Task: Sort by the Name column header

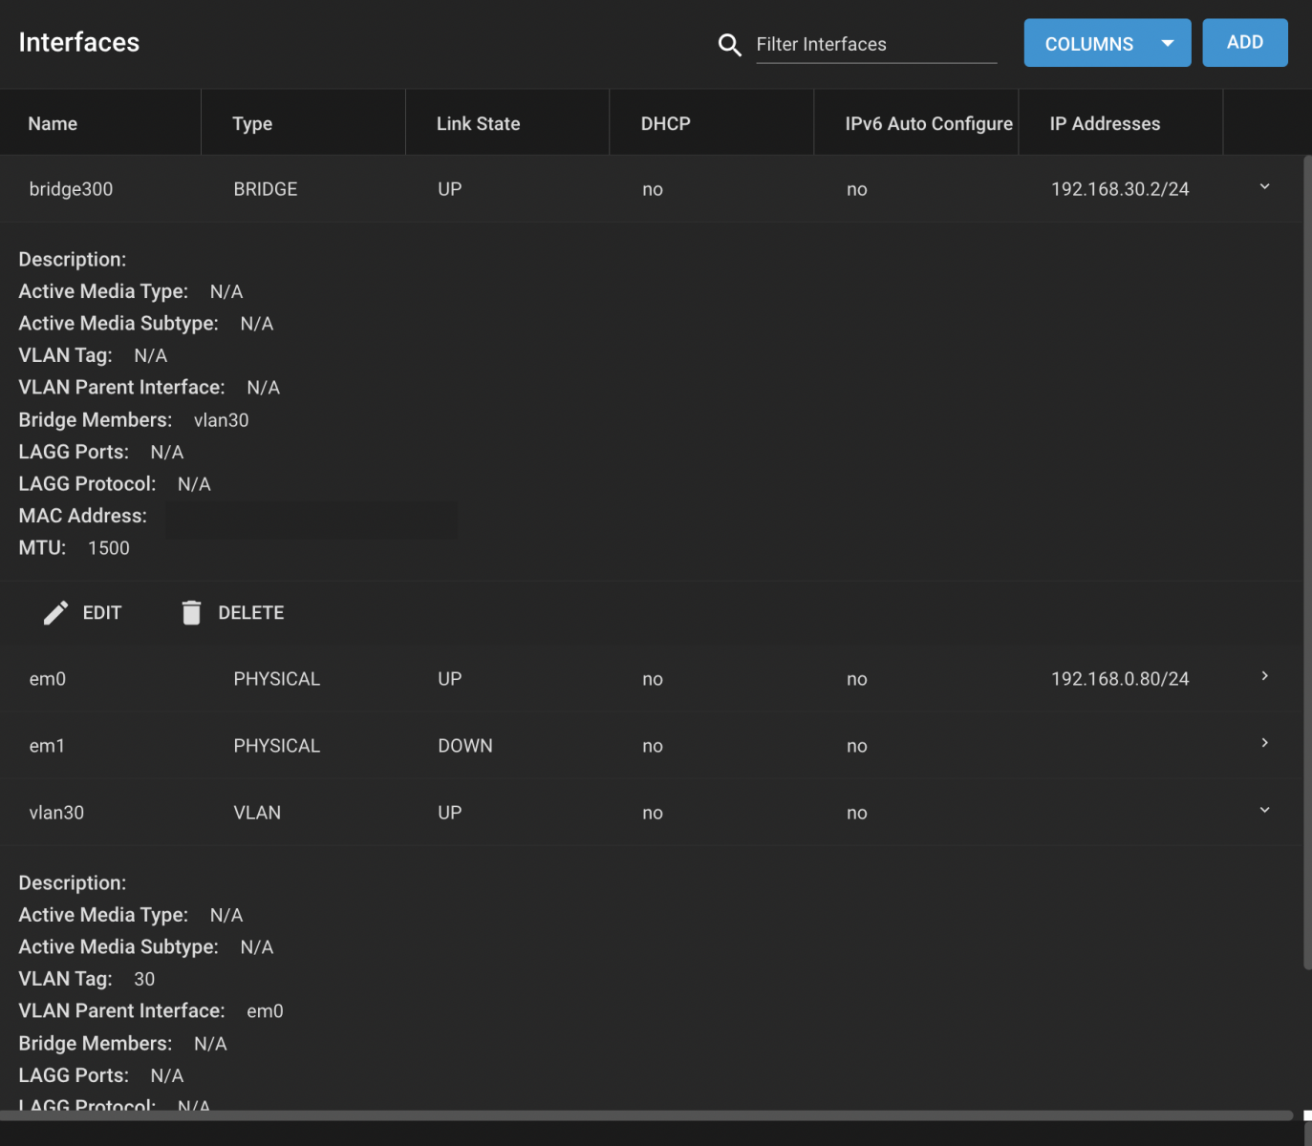Action: click(53, 124)
